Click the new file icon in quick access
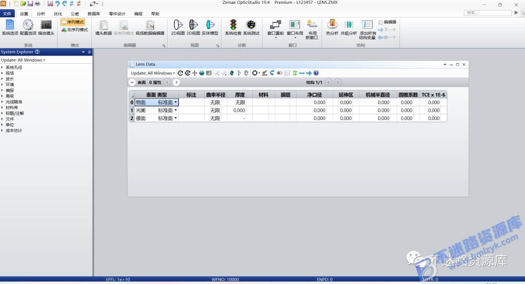Screen dimensions: 525x284 pyautogui.click(x=16, y=4)
